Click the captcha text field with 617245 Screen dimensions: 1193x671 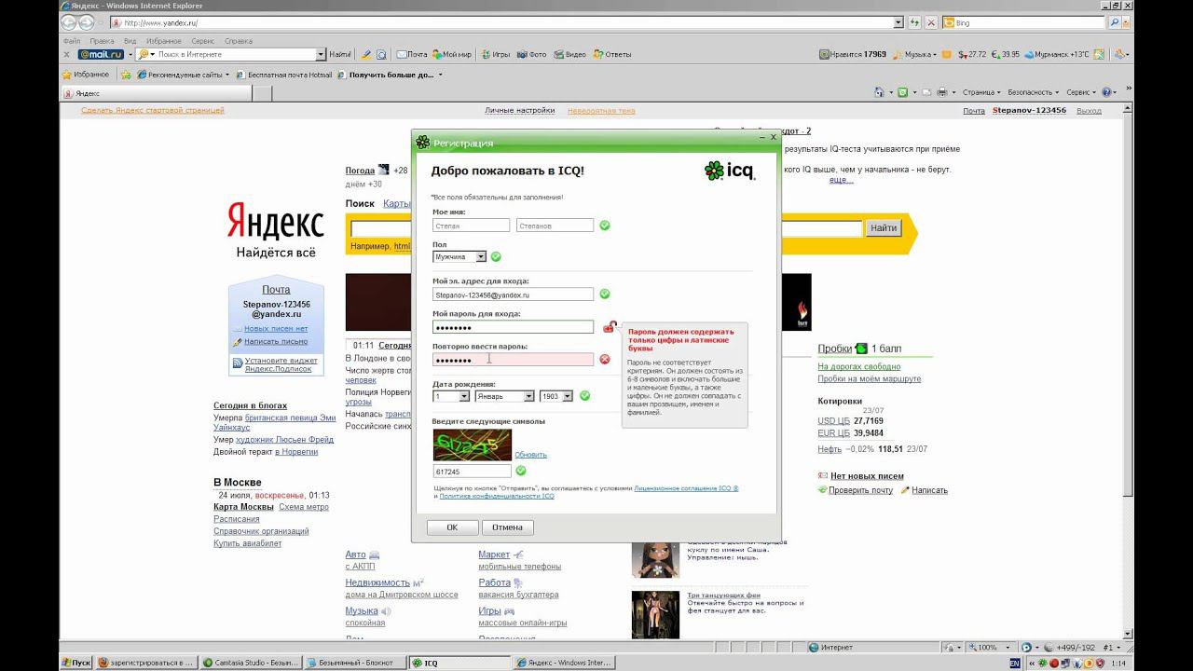472,472
